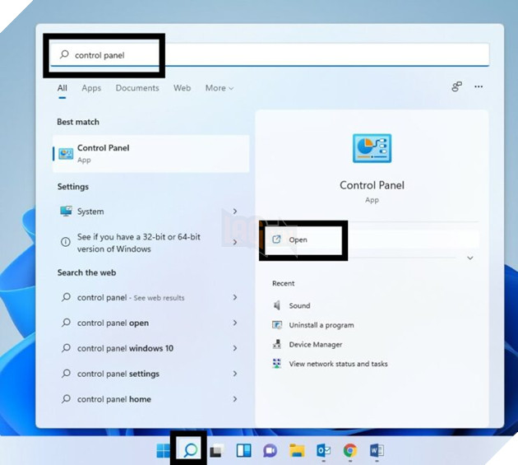Click the System settings monitor icon
Screen dimensions: 518x465
click(66, 211)
